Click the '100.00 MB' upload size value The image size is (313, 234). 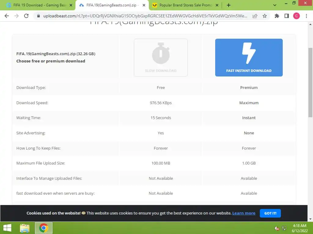click(161, 163)
